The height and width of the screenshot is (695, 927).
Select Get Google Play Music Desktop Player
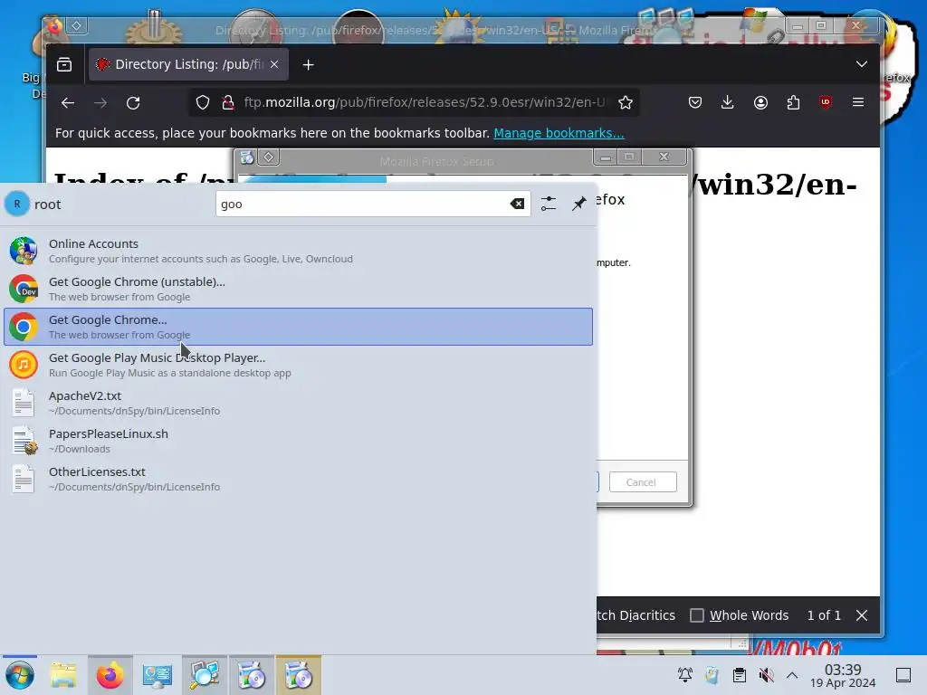tap(298, 365)
